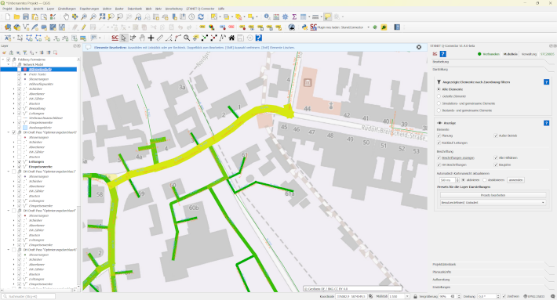
Task: Create a new project with the blank page icon
Action: (8, 16)
